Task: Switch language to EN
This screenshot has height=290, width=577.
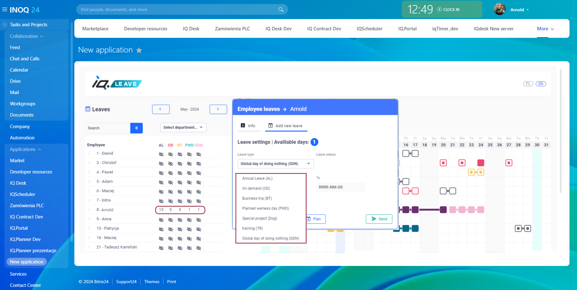Action: (541, 84)
